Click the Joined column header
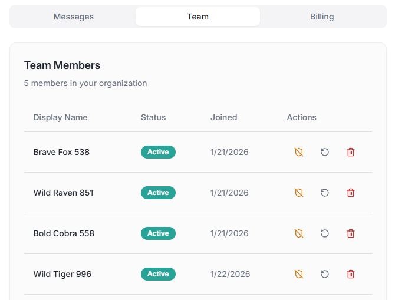 point(223,117)
